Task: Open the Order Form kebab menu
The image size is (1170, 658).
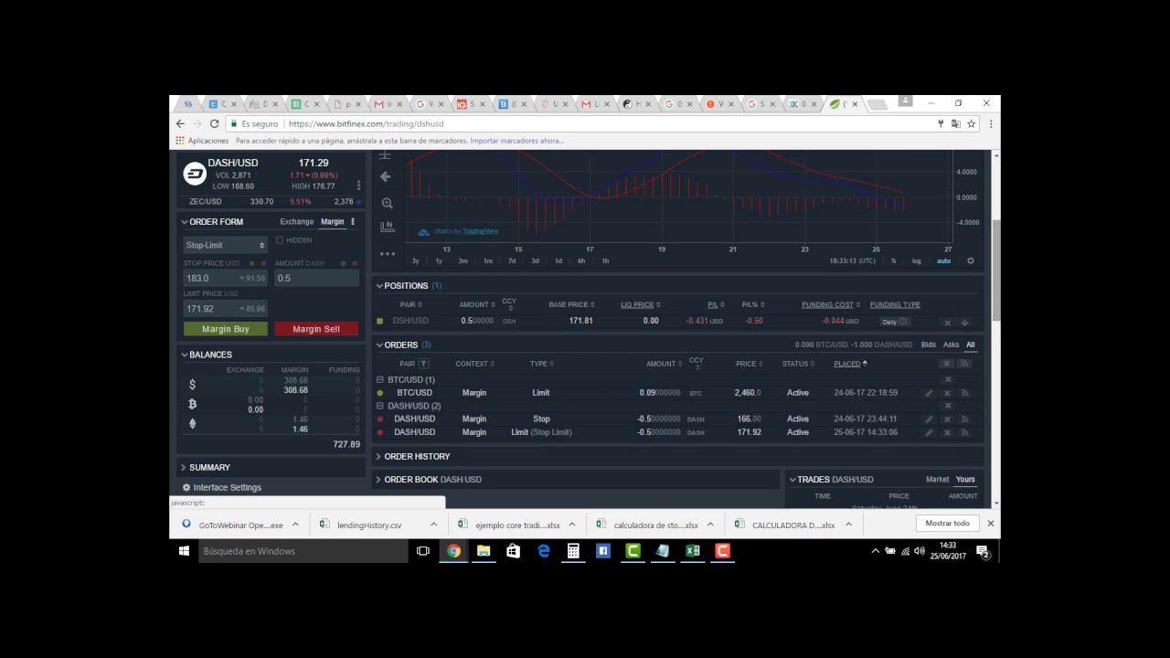Action: (353, 221)
